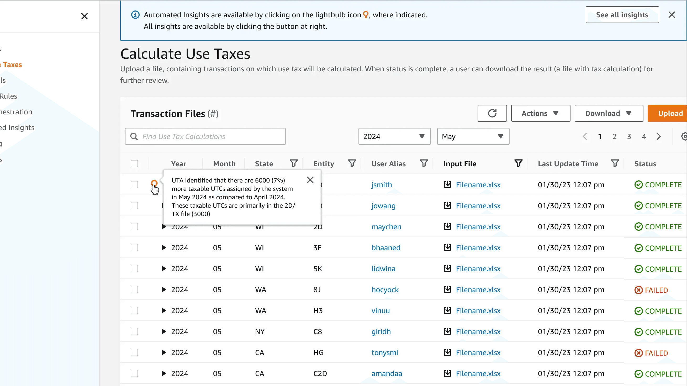The height and width of the screenshot is (386, 687).
Task: Click the Input File filter icon
Action: (x=518, y=163)
